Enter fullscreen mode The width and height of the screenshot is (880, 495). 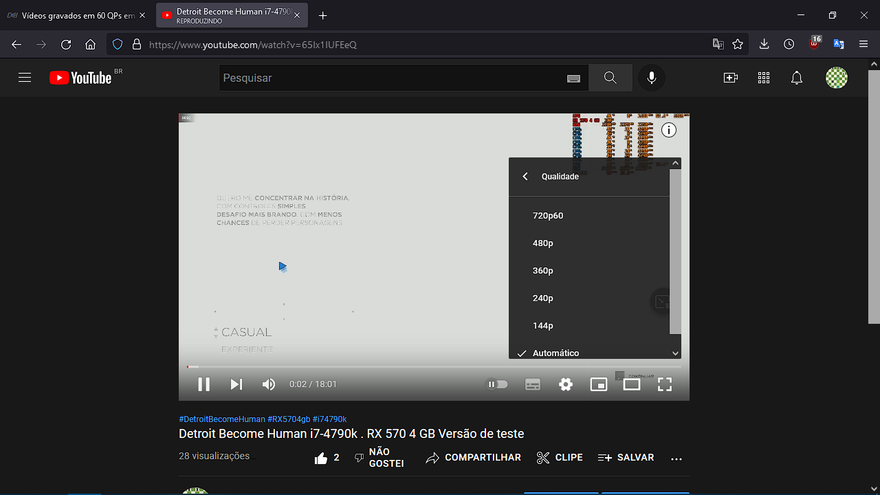[665, 384]
